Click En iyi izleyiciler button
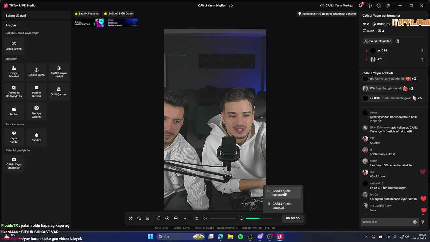Viewport: 430px width, 242px height. pos(377,41)
